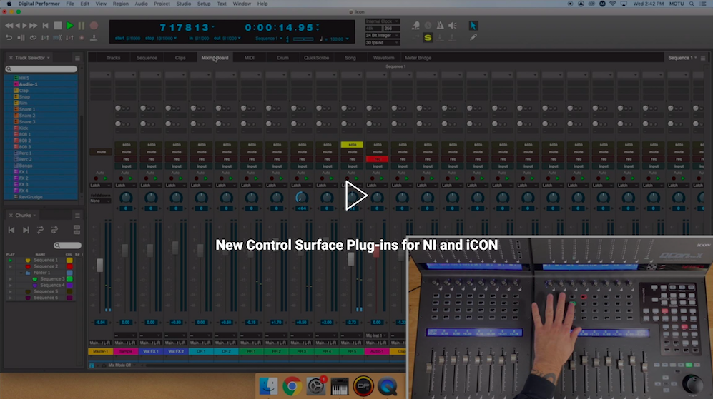Toggle the yellow S solo-mode icon

(x=428, y=37)
